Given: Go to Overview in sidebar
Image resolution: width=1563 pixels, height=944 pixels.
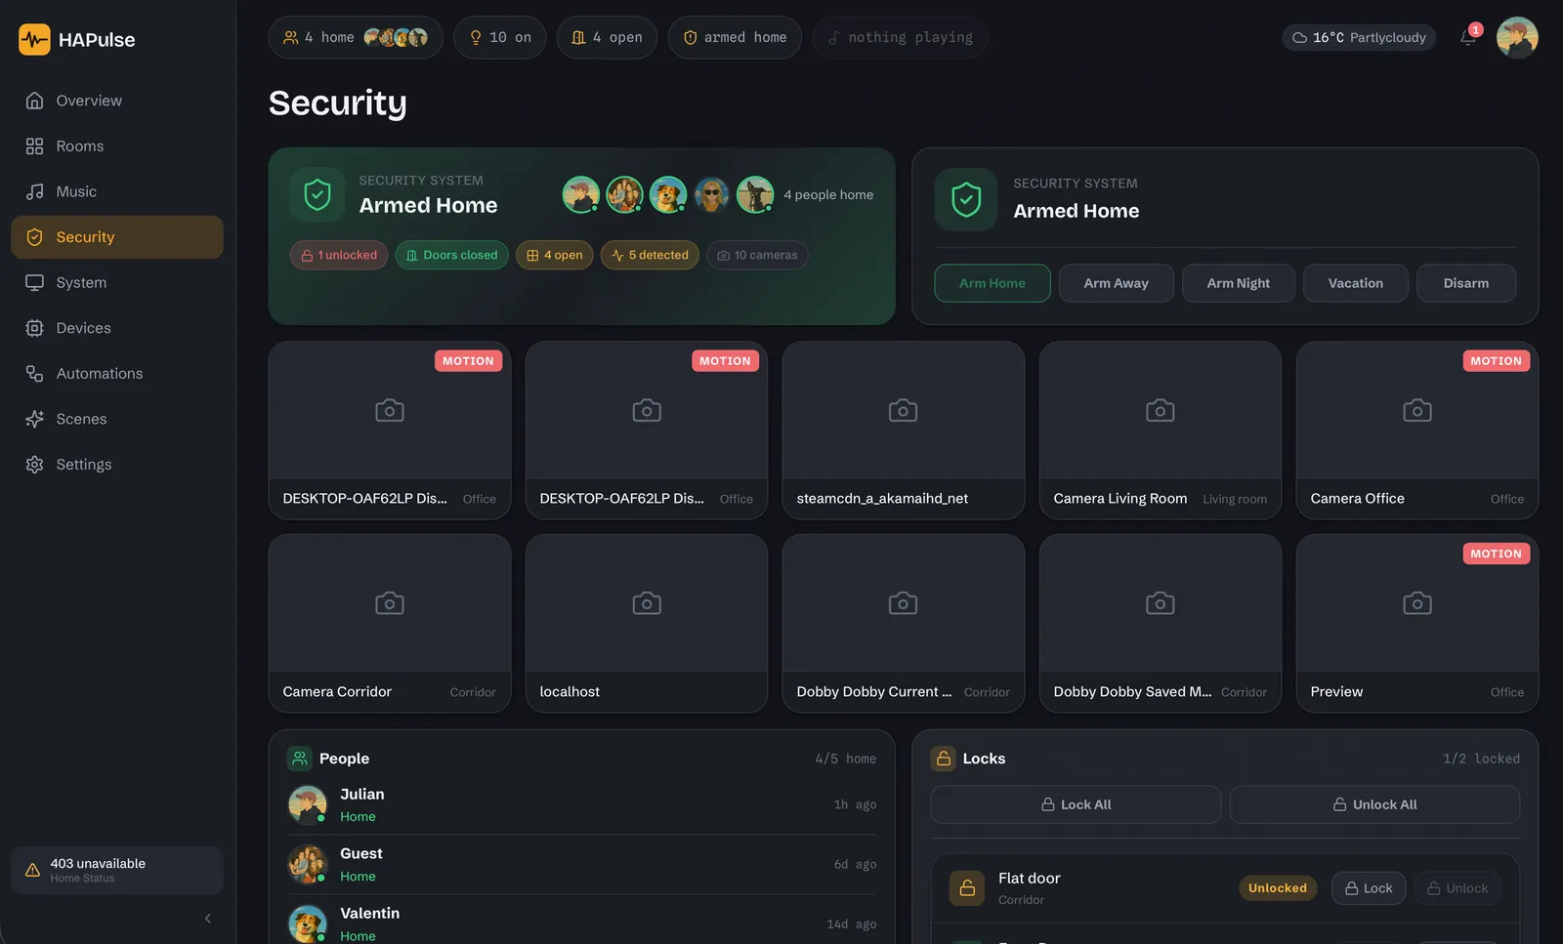Looking at the screenshot, I should [x=117, y=101].
